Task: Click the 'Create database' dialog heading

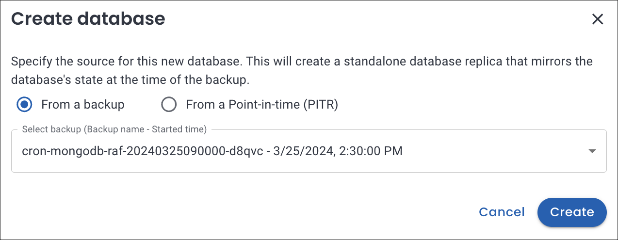Action: click(x=88, y=19)
